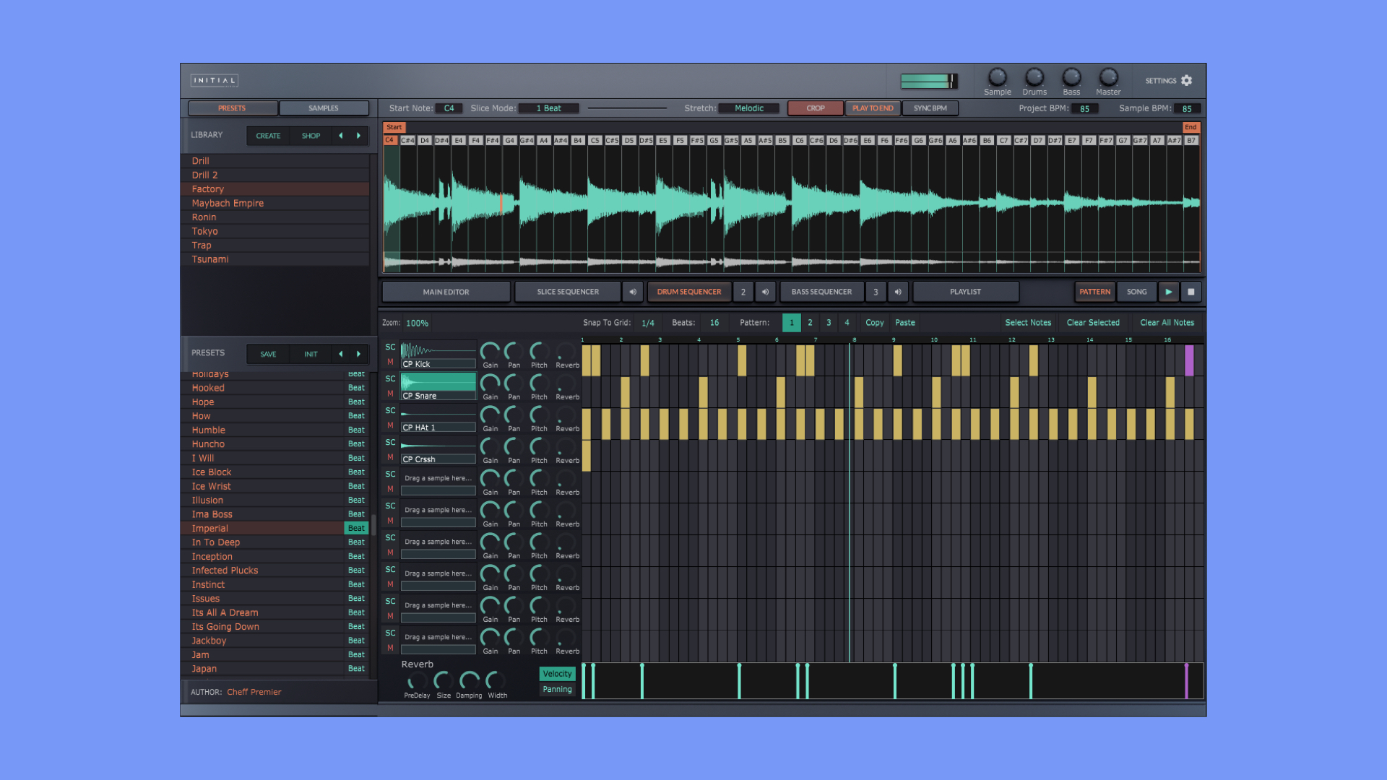The height and width of the screenshot is (780, 1387).
Task: Start playback with the play button
Action: pos(1168,292)
